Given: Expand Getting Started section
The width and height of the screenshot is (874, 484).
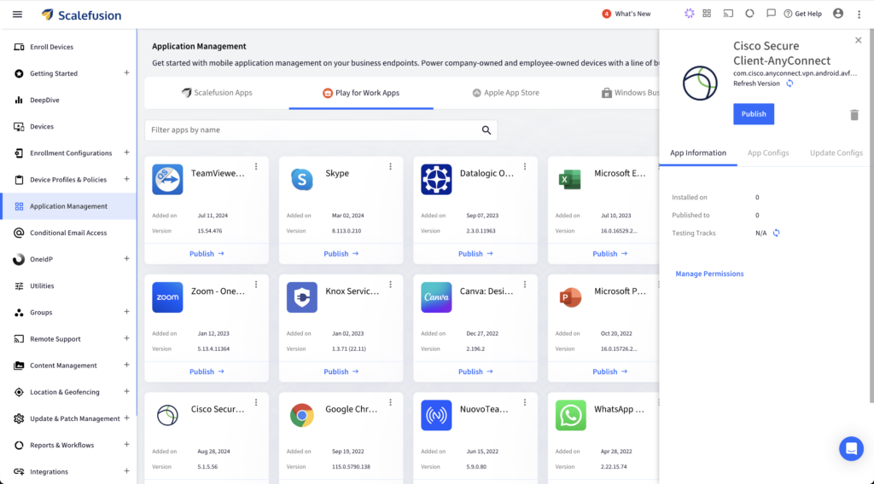Looking at the screenshot, I should 126,73.
